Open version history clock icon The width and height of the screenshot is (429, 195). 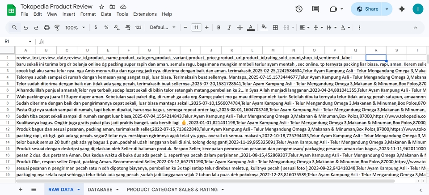point(299,9)
